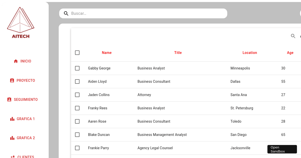Click the bar chart icon beside GRAFICA 1

tap(12, 119)
